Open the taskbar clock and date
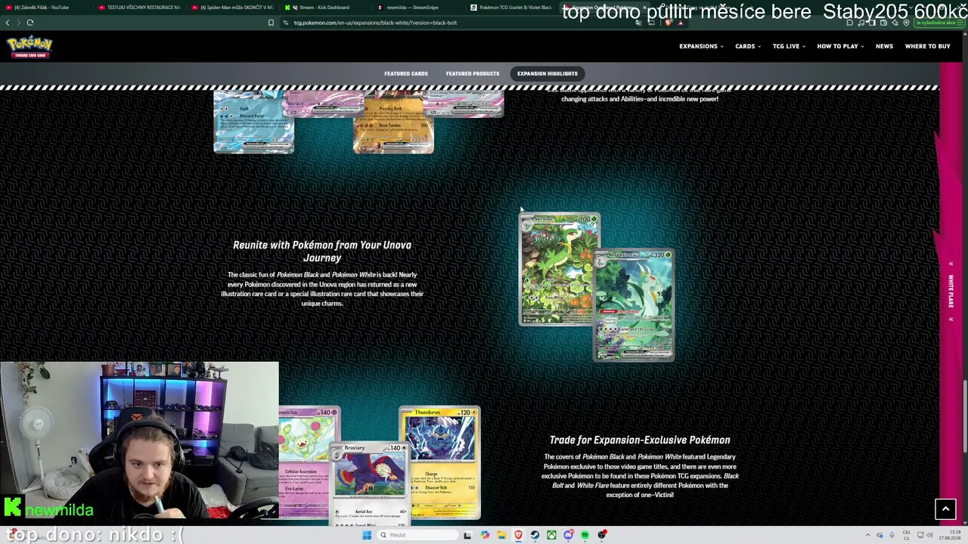 point(951,535)
